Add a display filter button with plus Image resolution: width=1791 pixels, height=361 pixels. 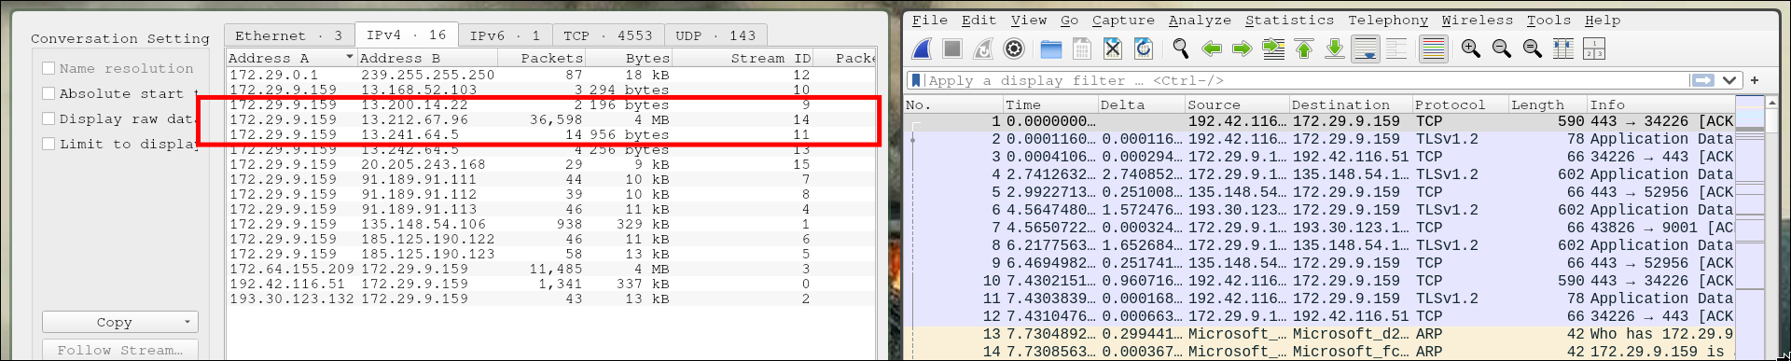click(1755, 80)
